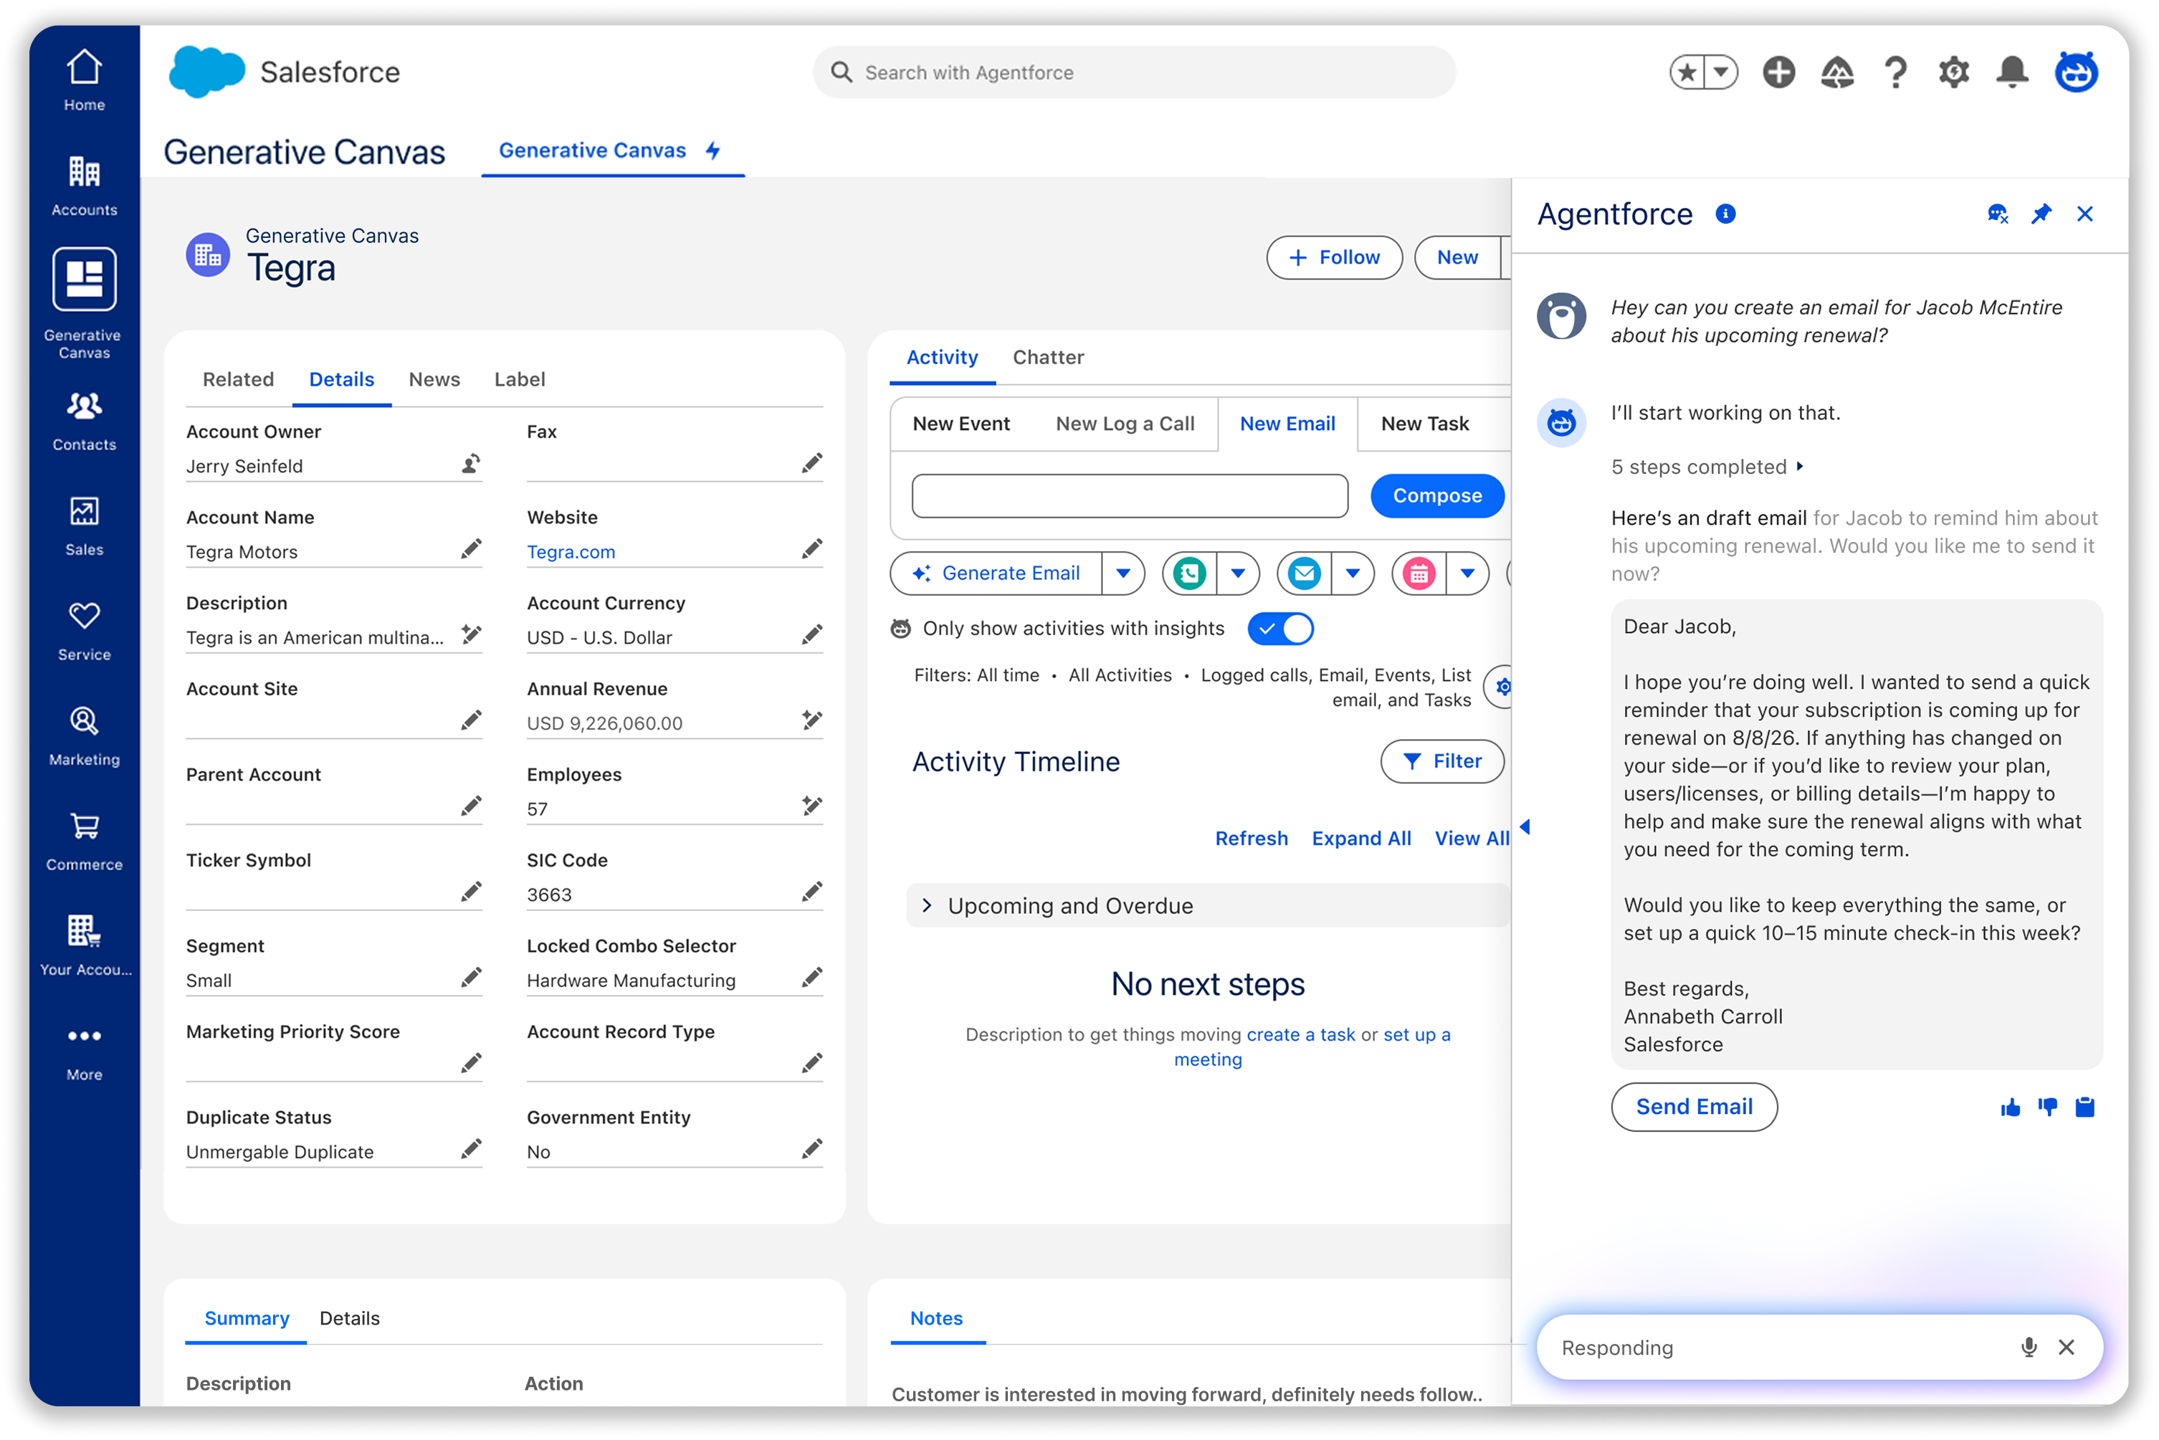Copy the draft email to clipboard
Screen dimensions: 2159x1440
pos(2084,1107)
